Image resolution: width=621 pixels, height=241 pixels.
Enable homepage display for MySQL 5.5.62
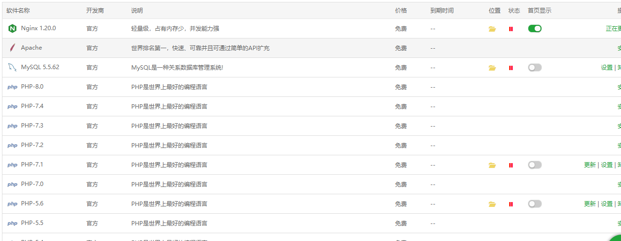click(535, 68)
